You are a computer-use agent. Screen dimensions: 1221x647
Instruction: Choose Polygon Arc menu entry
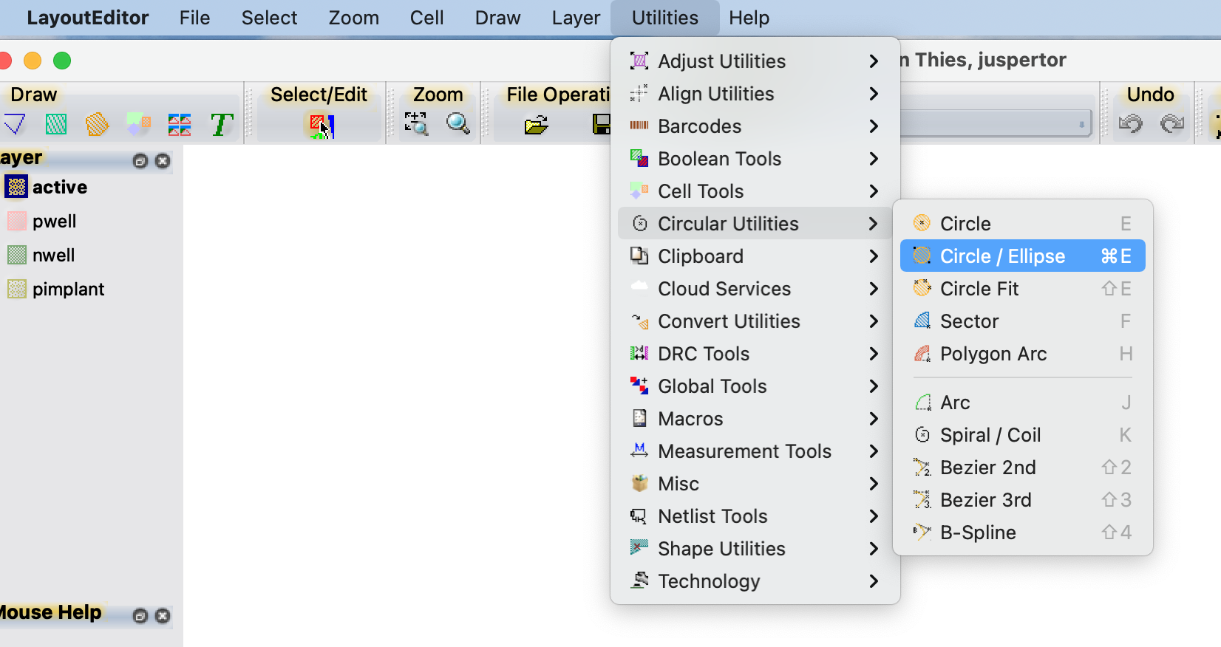1023,354
